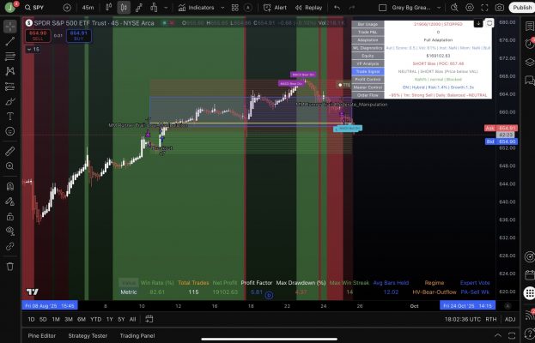Image resolution: width=535 pixels, height=343 pixels.
Task: Select the crosshair cursor tool
Action: click(x=10, y=27)
